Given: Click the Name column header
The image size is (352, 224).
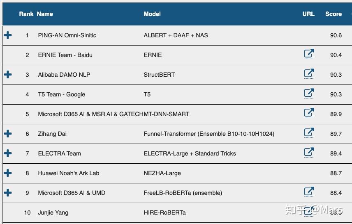Looking at the screenshot, I should 45,14.
